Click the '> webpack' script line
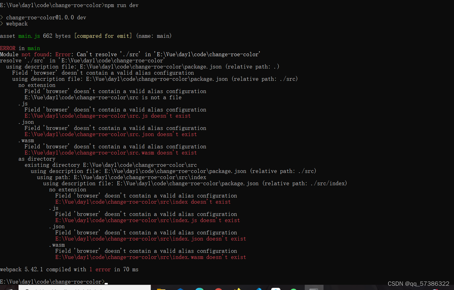Viewport: 454px width, 290px height. tap(14, 24)
